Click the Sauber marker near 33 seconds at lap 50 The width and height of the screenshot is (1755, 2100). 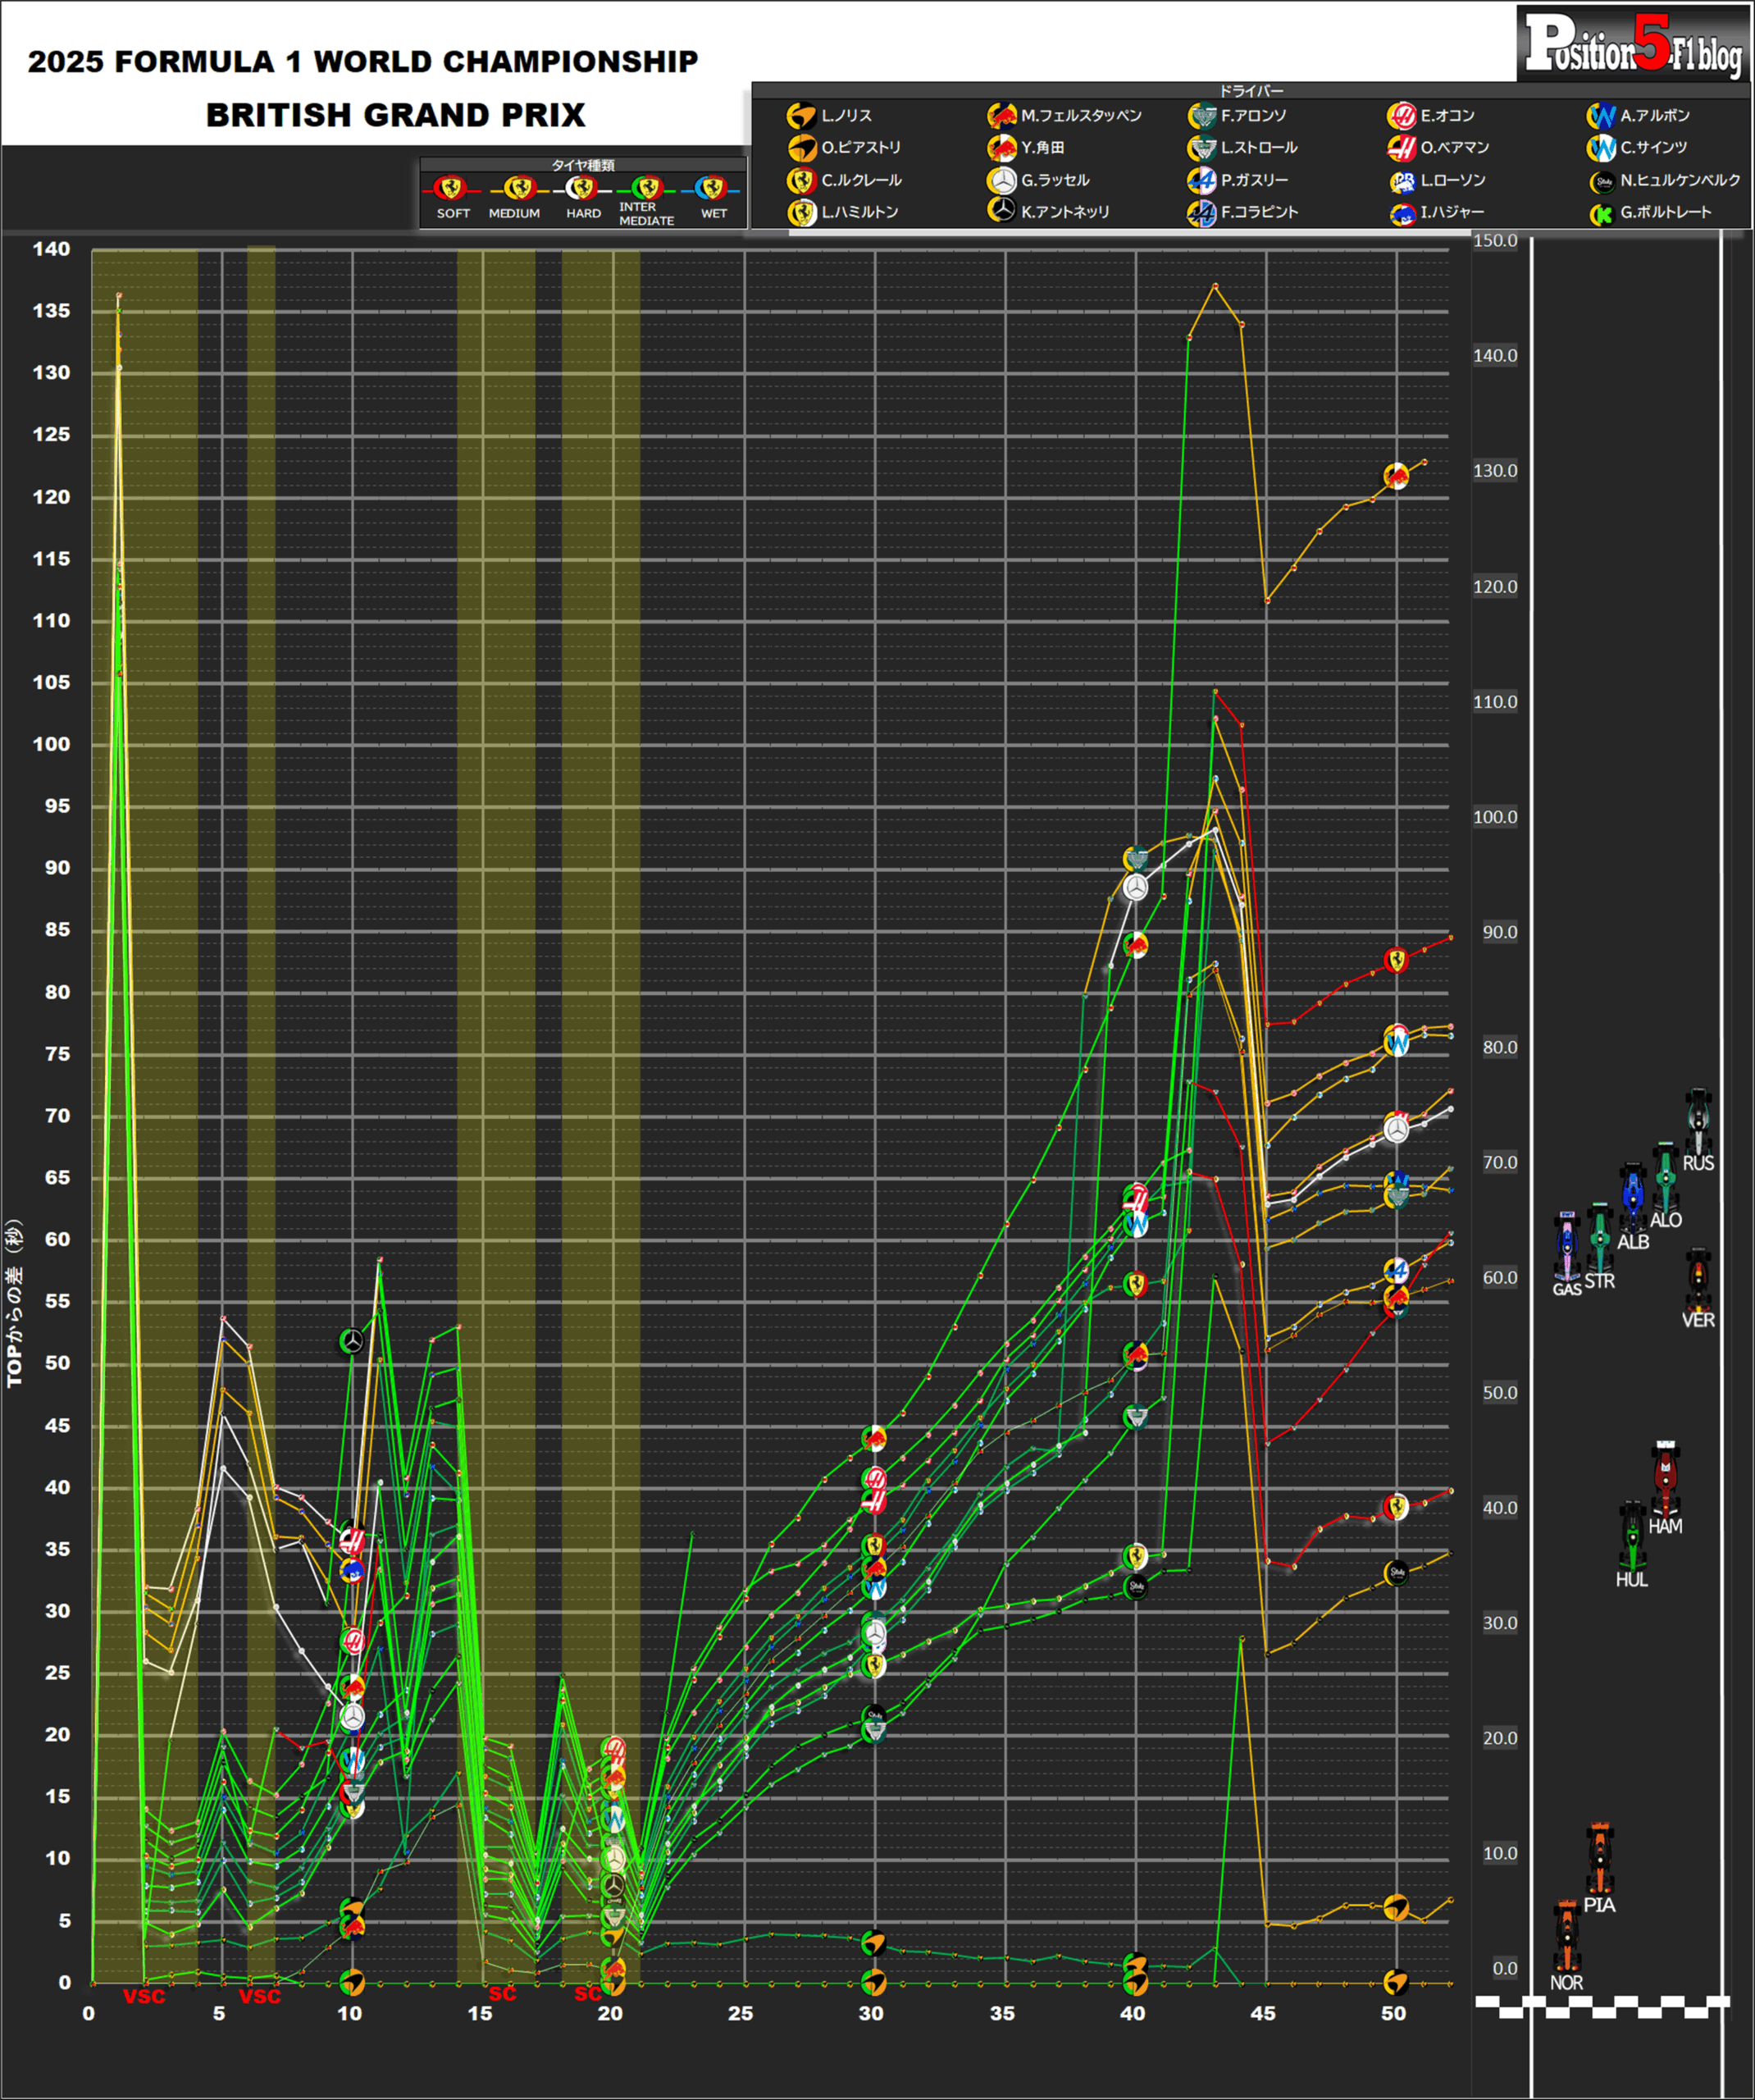pyautogui.click(x=1396, y=1573)
